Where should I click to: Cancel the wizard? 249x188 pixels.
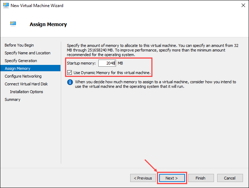point(230,178)
